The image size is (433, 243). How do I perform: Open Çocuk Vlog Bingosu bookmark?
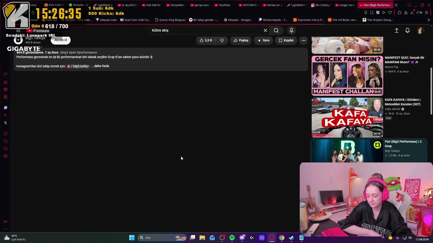170,20
